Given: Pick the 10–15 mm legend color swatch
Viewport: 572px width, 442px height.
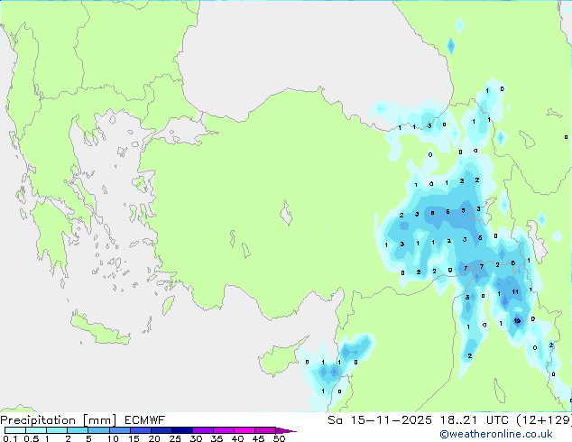Looking at the screenshot, I should click(x=119, y=430).
